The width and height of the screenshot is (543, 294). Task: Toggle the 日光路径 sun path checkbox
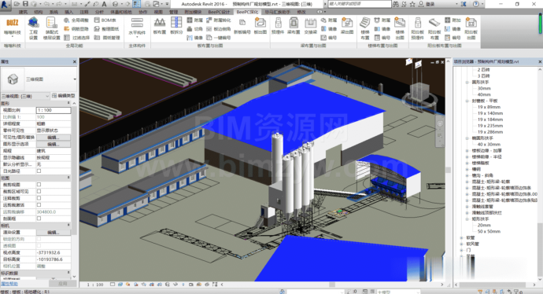tap(39, 171)
